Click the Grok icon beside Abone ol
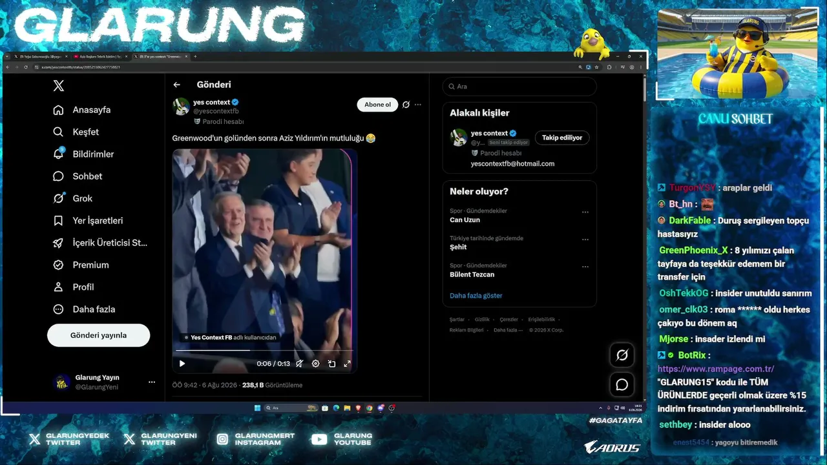This screenshot has width=827, height=465. point(406,105)
